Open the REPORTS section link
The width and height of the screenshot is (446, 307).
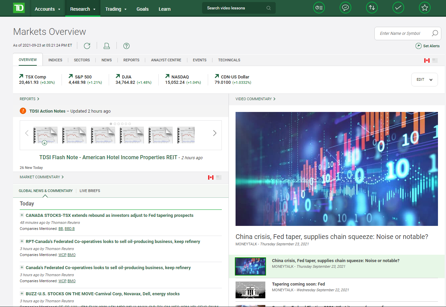pos(29,99)
